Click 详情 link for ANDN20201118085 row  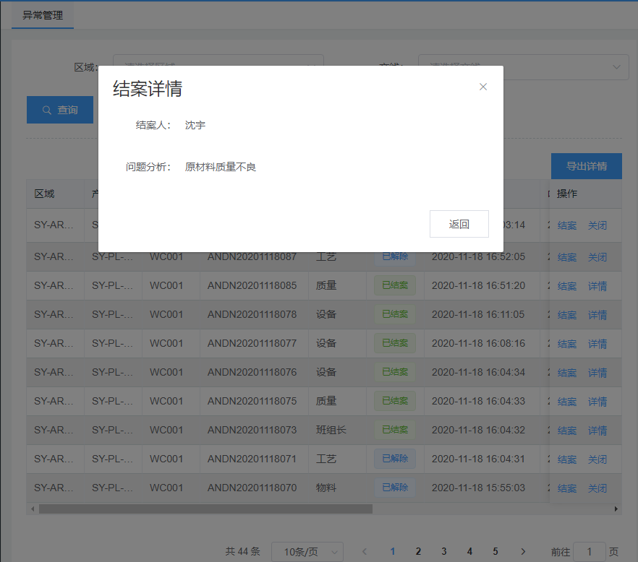pyautogui.click(x=597, y=286)
